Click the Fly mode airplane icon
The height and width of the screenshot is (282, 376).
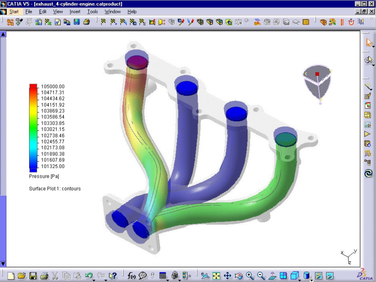point(205,276)
